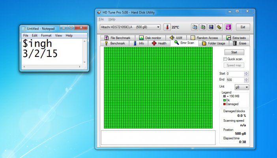Click the "0.0 %" damaged blocks value
The image size is (277, 158).
click(x=241, y=116)
